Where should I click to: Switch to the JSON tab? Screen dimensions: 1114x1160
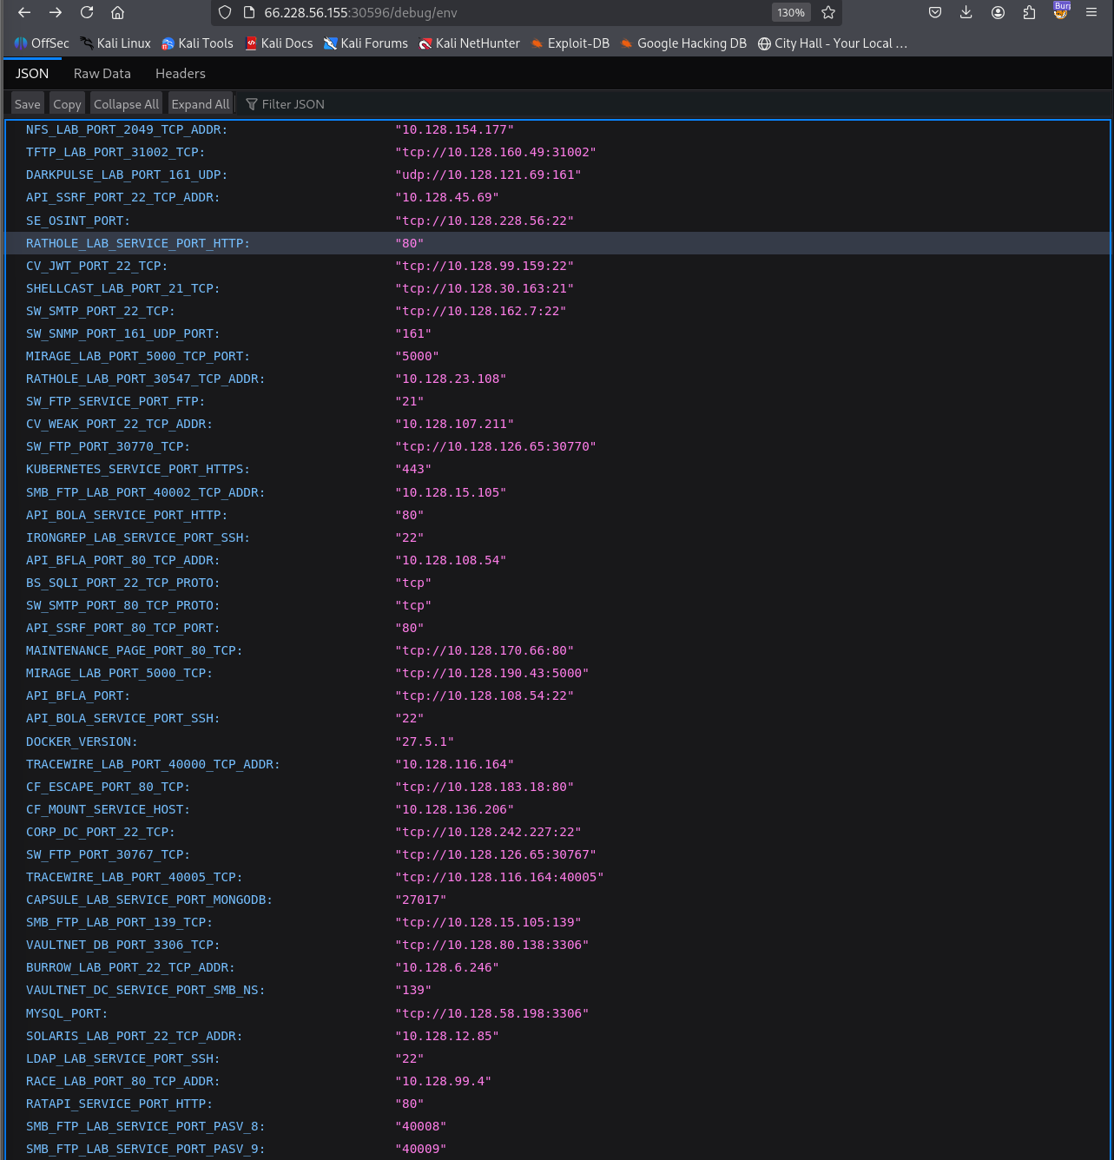(x=32, y=74)
